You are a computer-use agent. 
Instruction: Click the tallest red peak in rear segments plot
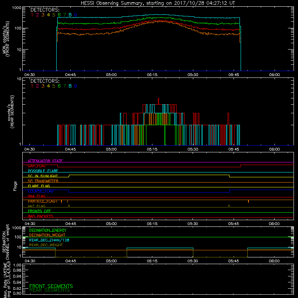(159, 101)
